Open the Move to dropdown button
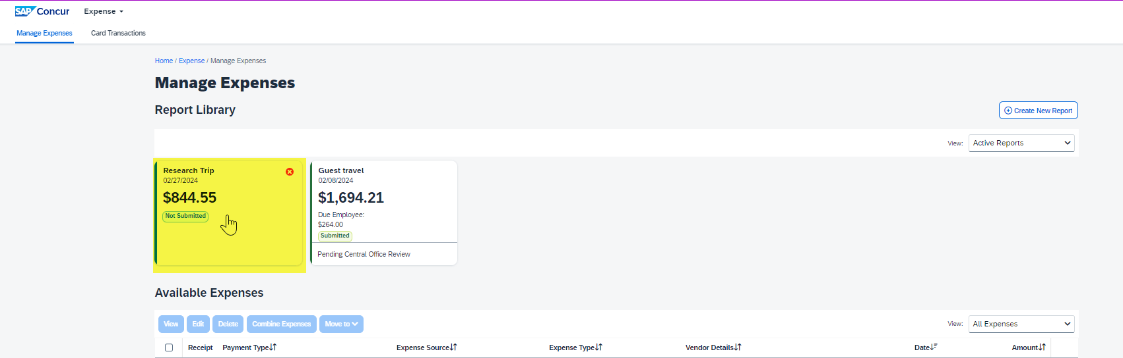 pos(341,324)
